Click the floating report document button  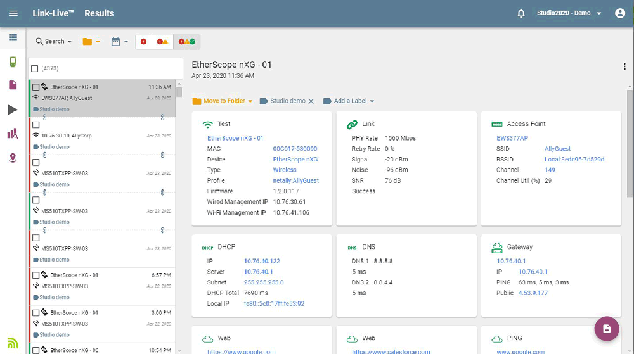point(607,329)
